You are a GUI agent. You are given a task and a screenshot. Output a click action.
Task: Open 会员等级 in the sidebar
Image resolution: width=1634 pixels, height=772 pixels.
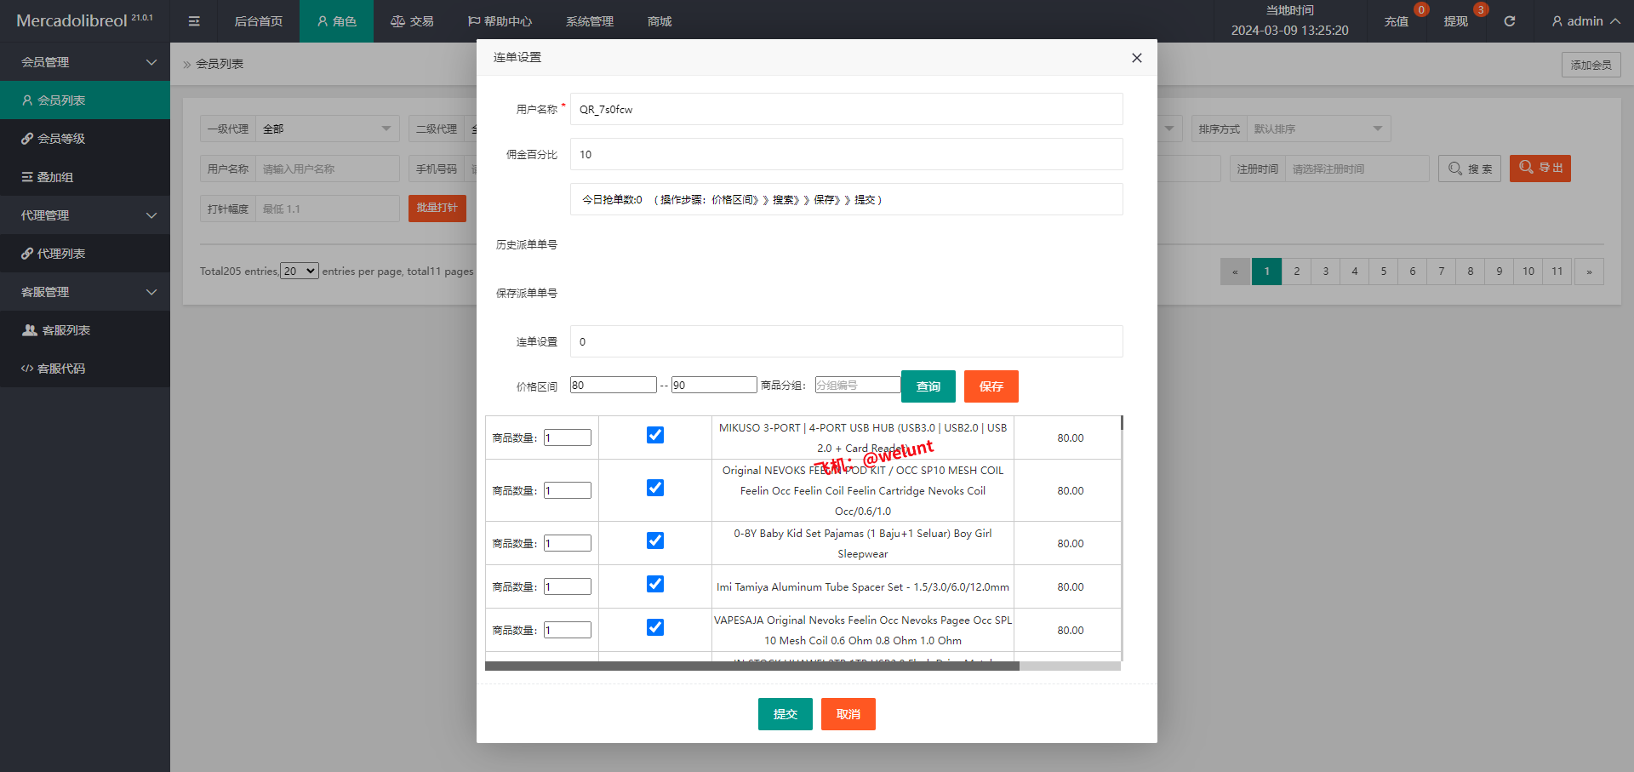tap(61, 139)
